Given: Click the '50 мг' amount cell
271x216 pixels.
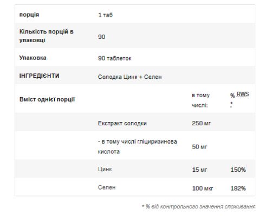Looking at the screenshot, I should pyautogui.click(x=199, y=147).
